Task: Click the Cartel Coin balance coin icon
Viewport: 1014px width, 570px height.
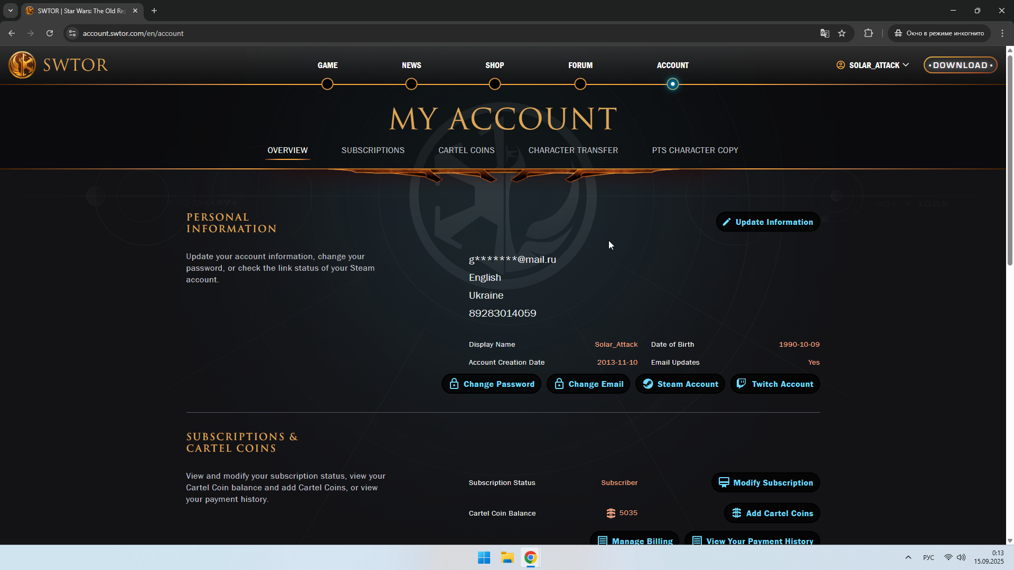Action: click(x=611, y=513)
